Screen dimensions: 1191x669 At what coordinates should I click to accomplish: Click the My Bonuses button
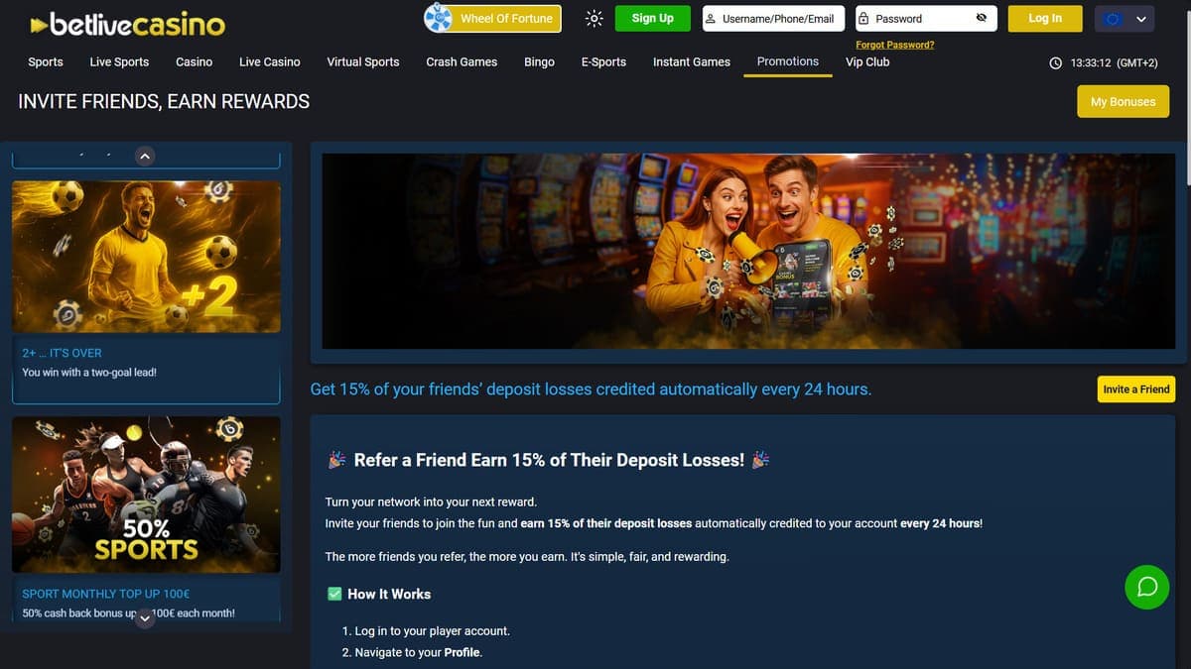click(x=1124, y=101)
